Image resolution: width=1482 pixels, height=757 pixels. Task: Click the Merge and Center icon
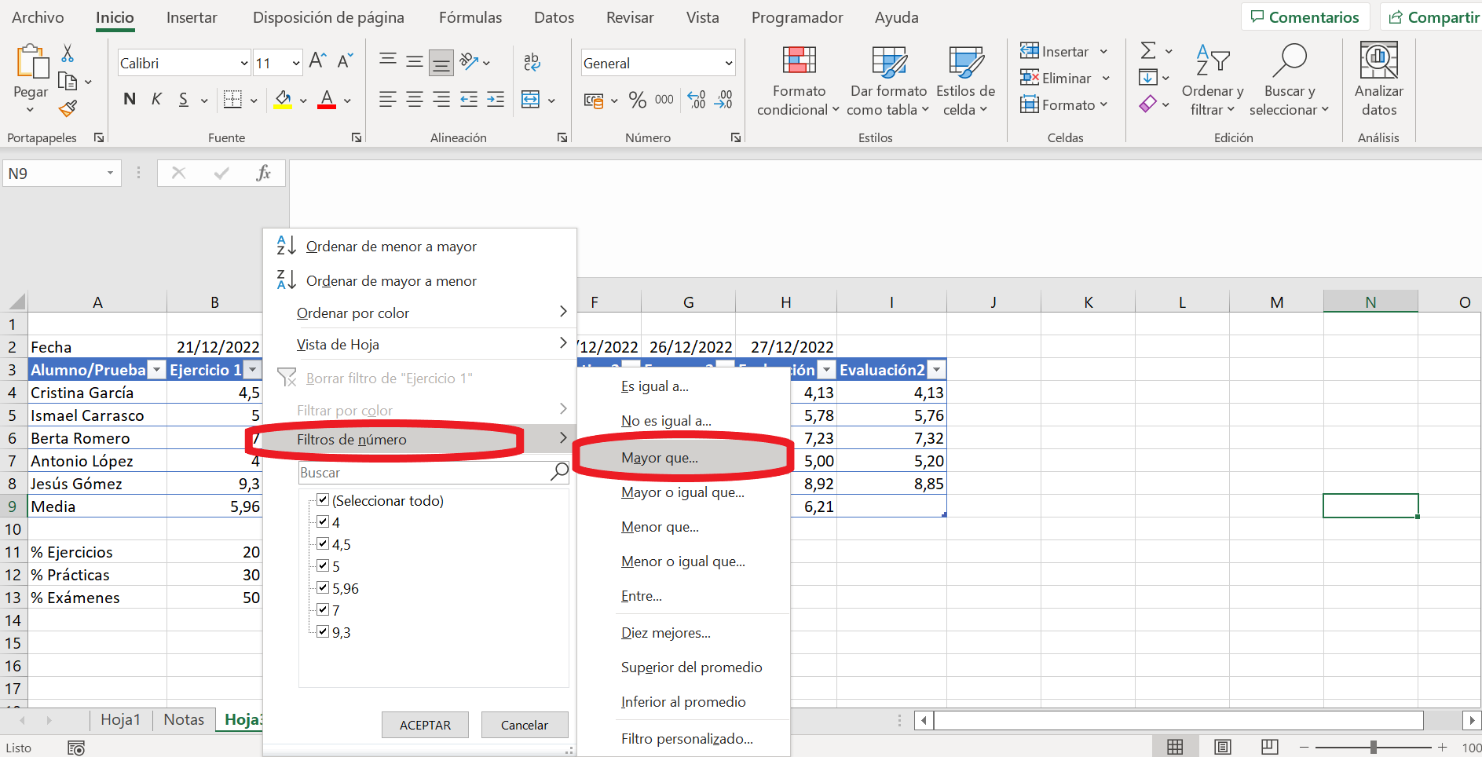tap(531, 100)
